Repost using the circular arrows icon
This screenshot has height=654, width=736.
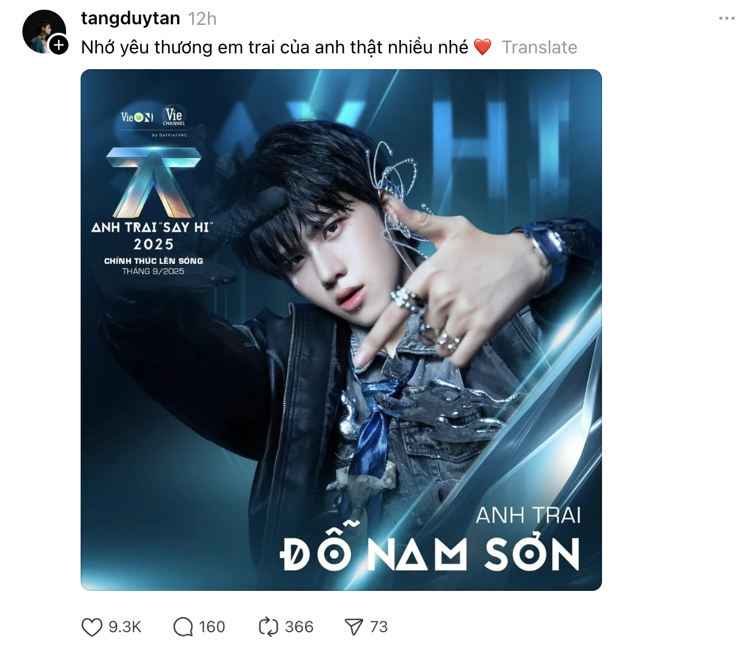pyautogui.click(x=268, y=627)
